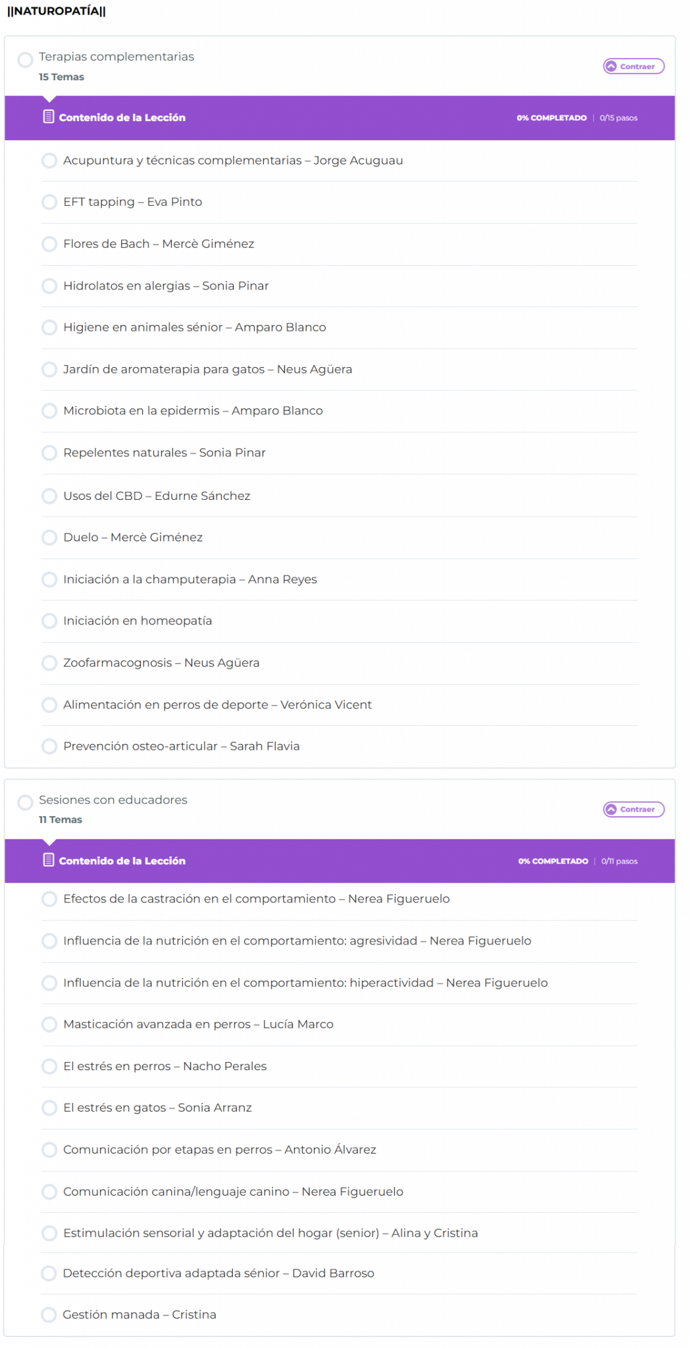Collapse the Sesiones con educadores section with Contraer
The height and width of the screenshot is (1347, 689).
[x=633, y=810]
